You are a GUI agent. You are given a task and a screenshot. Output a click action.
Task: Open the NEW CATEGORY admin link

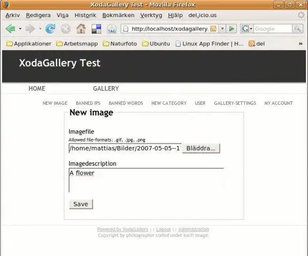[x=169, y=103]
